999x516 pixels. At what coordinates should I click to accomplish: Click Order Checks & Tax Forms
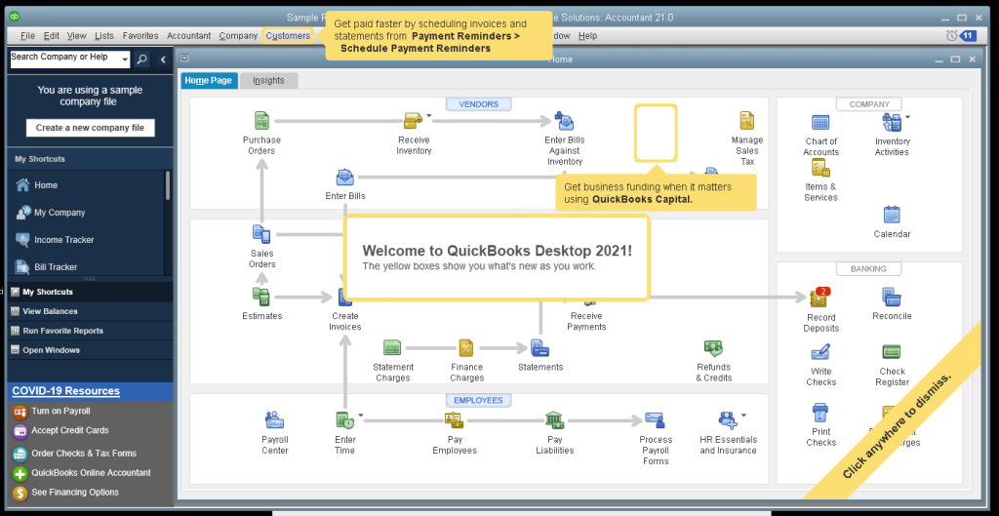click(84, 454)
